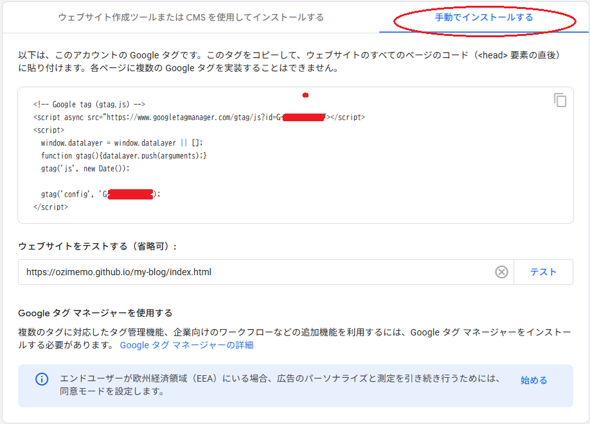Open the Google タグ マネージャーの詳細 link
This screenshot has width=590, height=424.
(186, 344)
